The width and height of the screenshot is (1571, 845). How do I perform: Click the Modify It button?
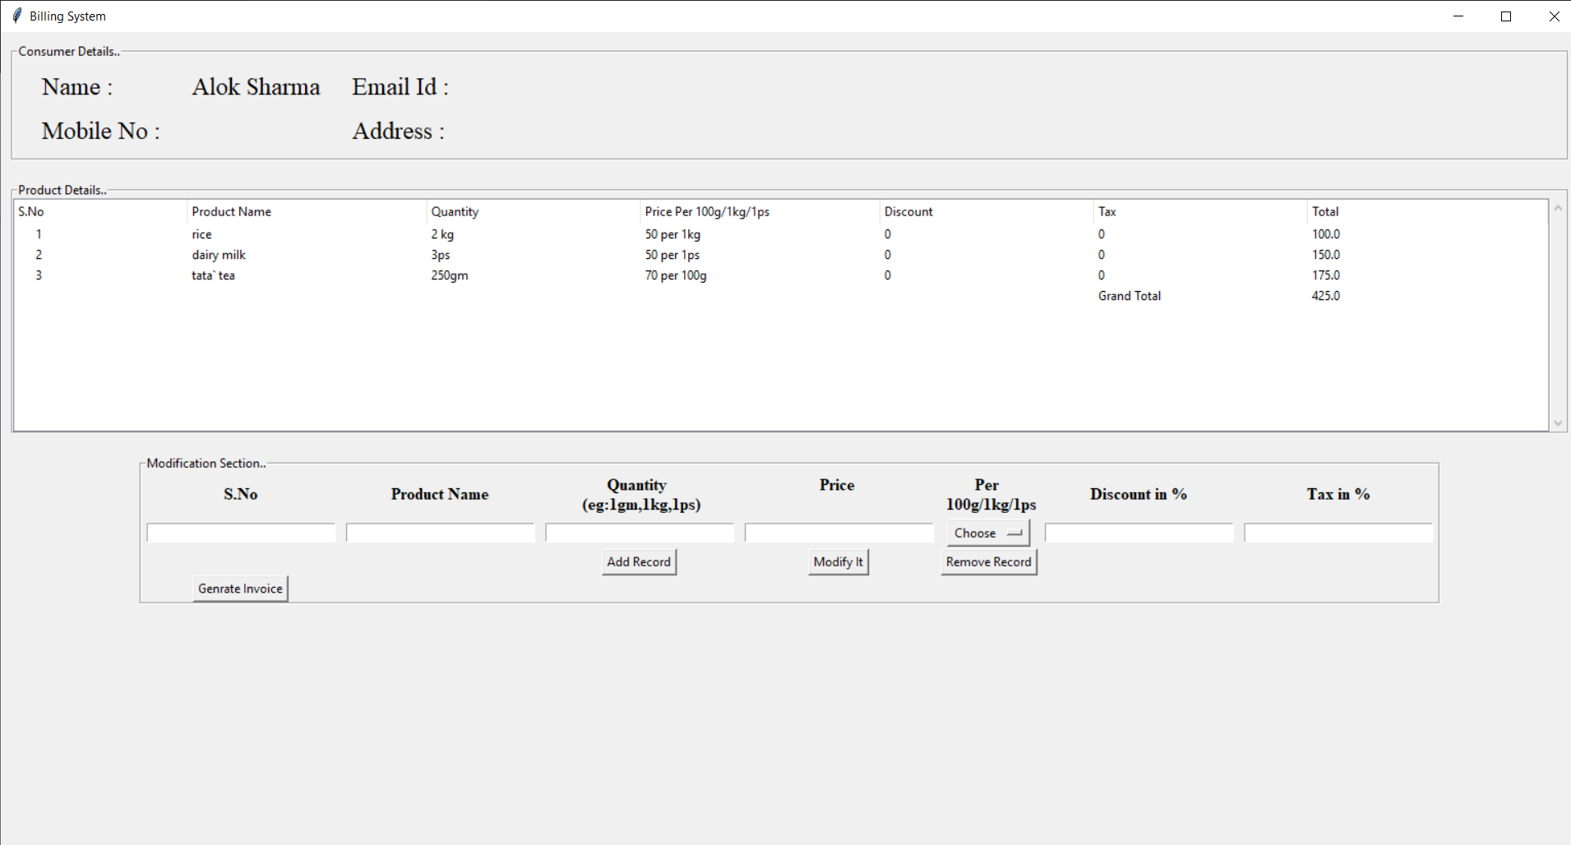click(x=838, y=561)
